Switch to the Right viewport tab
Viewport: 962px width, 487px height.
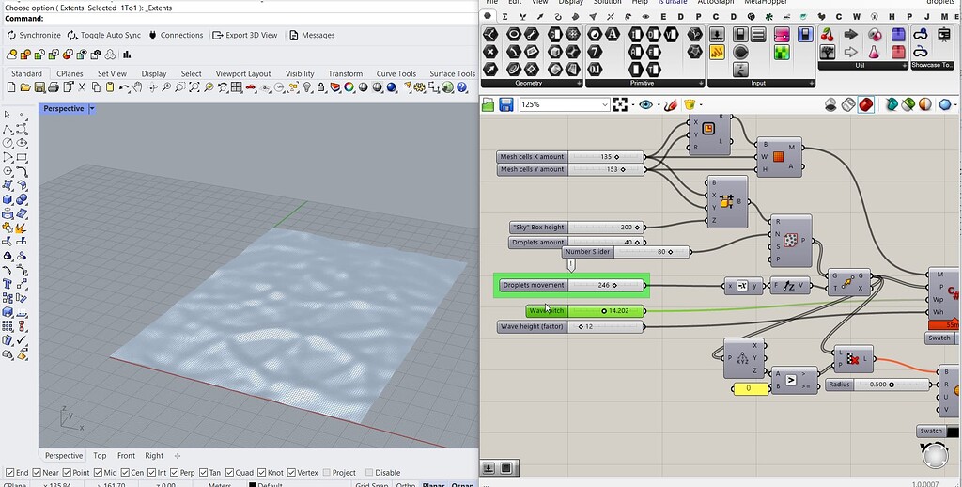(154, 456)
